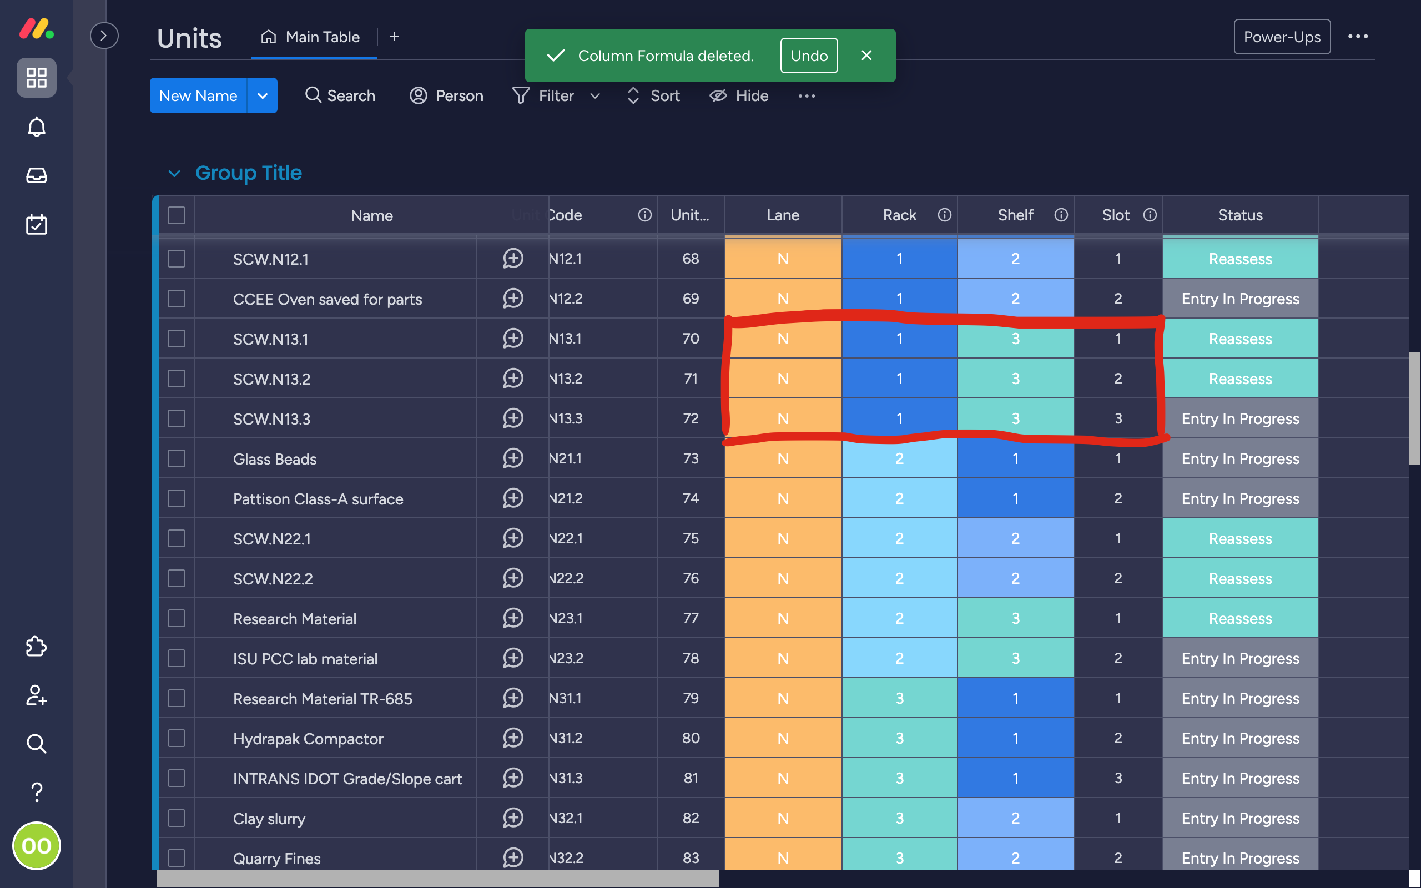Viewport: 1421px width, 888px height.
Task: Open My Work calendar icon
Action: pos(37,224)
